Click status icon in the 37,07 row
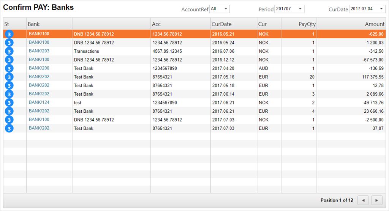The height and width of the screenshot is (211, 389). pos(9,128)
